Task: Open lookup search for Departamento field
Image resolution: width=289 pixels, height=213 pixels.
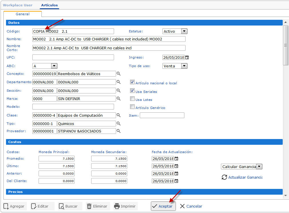Action: pos(119,82)
